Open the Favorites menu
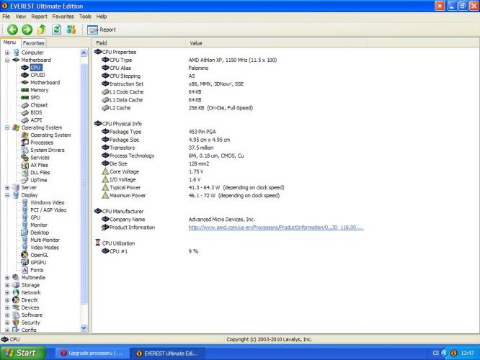Image resolution: width=480 pixels, height=360 pixels. click(x=63, y=17)
